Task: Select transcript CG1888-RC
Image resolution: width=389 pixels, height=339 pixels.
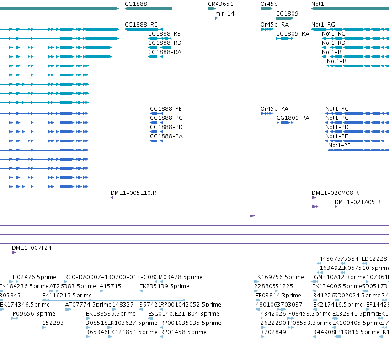Action: 144,29
